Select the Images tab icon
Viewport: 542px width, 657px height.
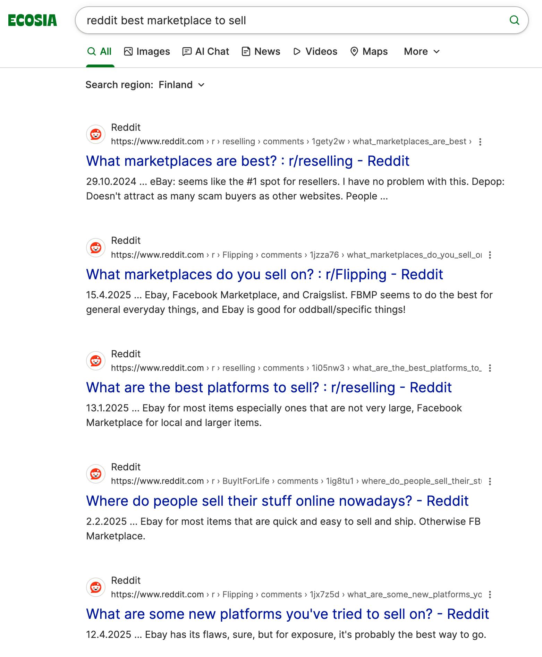tap(129, 51)
